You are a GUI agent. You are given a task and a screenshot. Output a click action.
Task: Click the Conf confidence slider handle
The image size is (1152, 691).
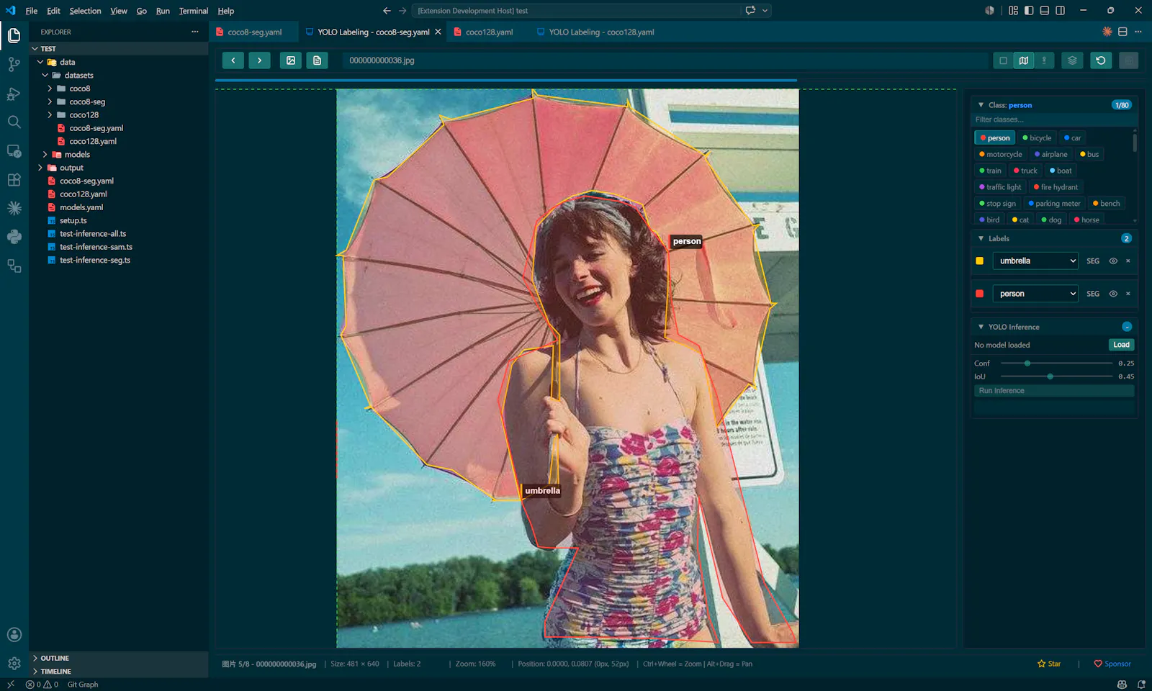1027,363
